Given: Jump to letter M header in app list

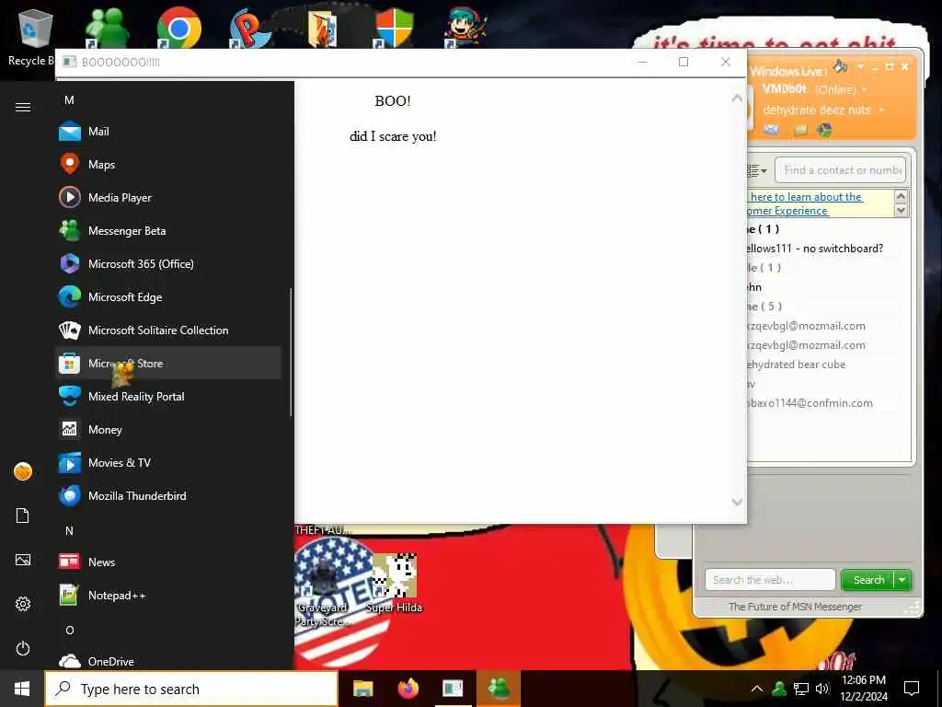Looking at the screenshot, I should 70,99.
